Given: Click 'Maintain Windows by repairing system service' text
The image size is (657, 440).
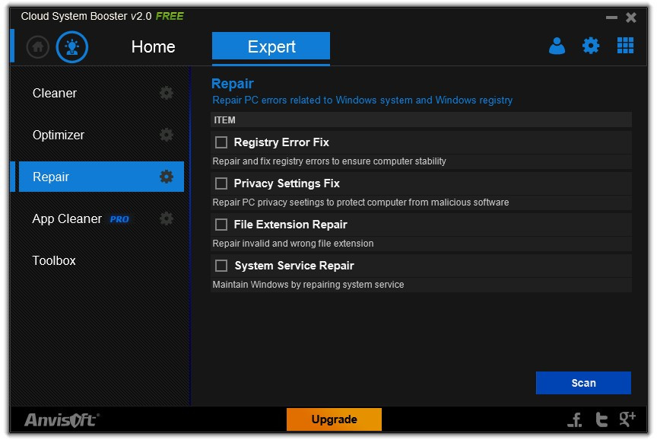Looking at the screenshot, I should [x=308, y=285].
